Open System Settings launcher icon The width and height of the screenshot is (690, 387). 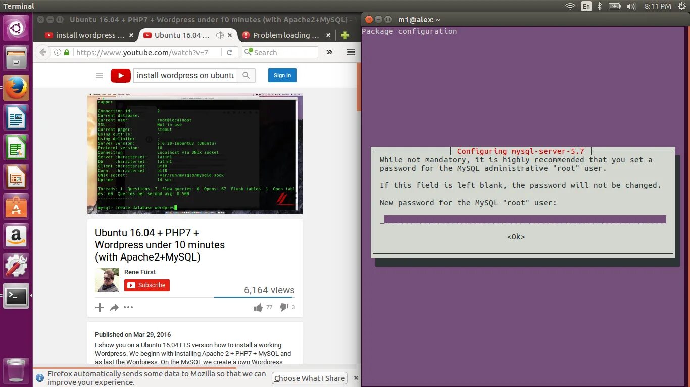click(x=17, y=266)
